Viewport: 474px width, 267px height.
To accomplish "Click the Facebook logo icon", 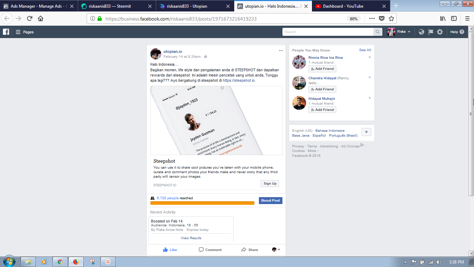I will [6, 32].
